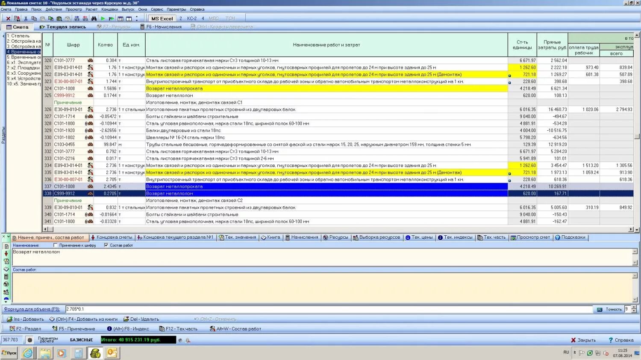Image resolution: width=641 pixels, height=360 pixels.
Task: Click materials icon next to row 324 code
Action: point(90,88)
